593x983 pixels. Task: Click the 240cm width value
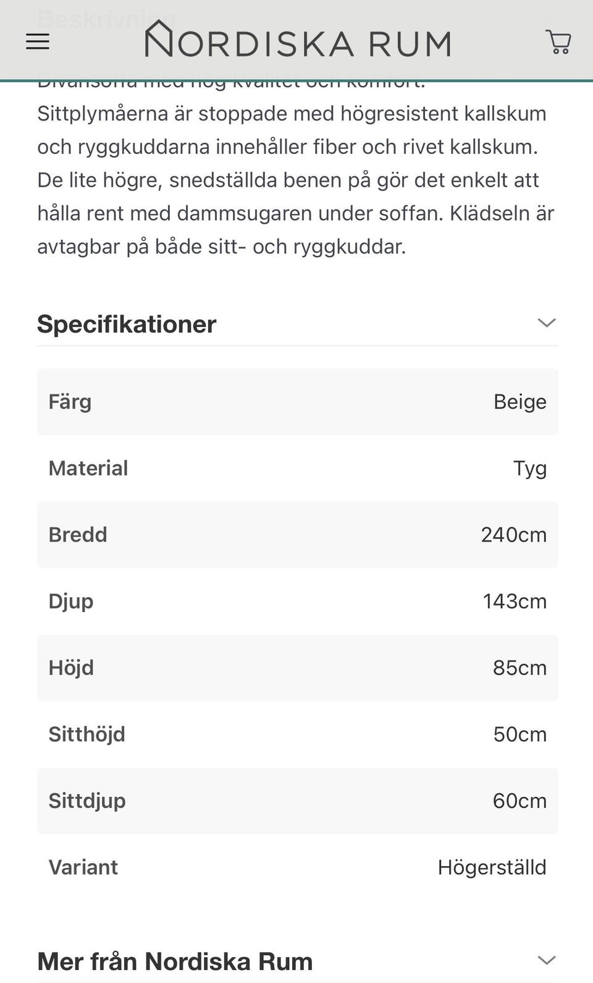click(513, 535)
